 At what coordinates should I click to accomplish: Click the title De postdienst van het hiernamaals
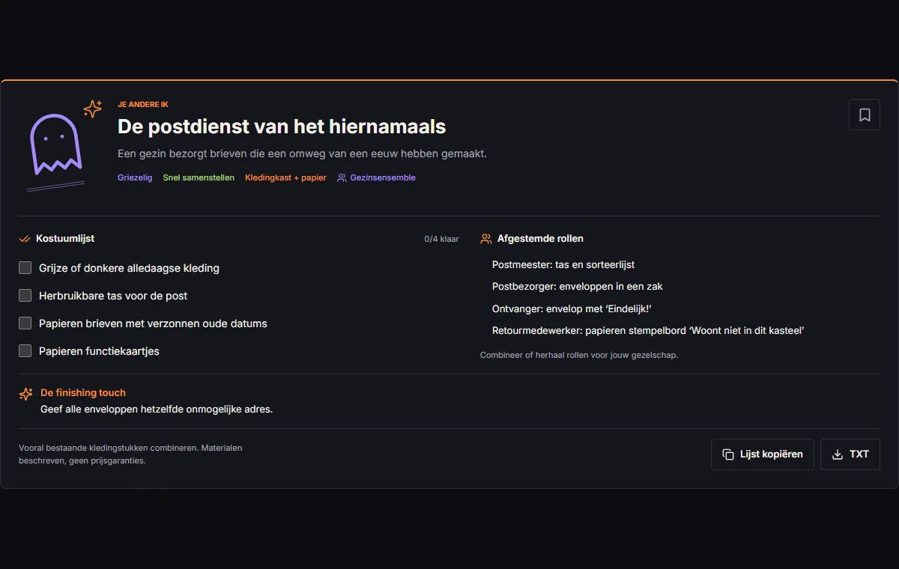tap(282, 127)
